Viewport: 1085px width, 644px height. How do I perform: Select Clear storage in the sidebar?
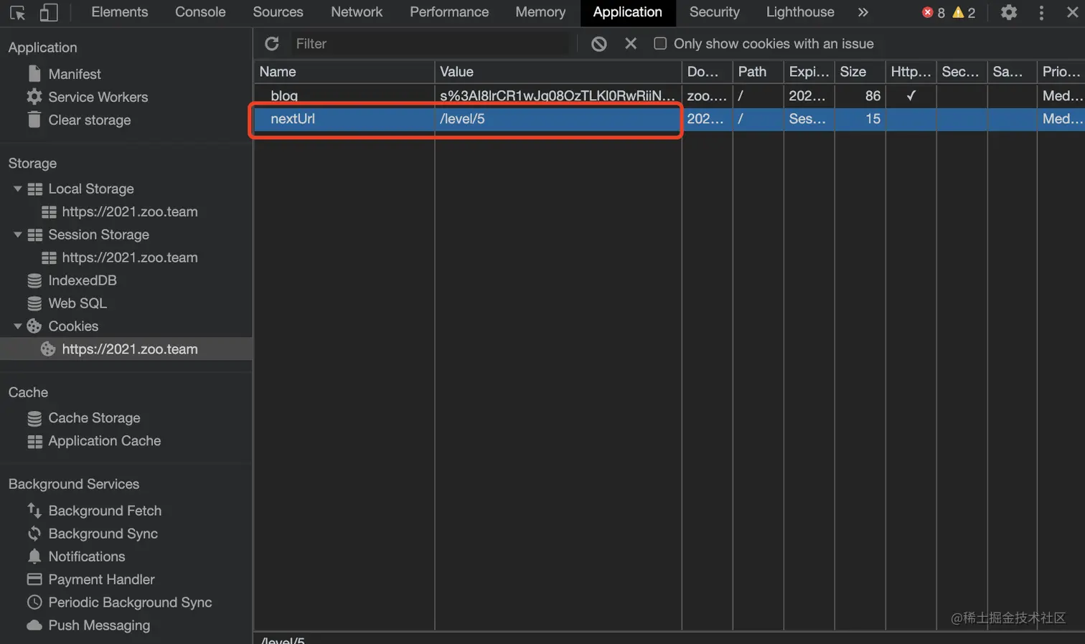coord(90,120)
